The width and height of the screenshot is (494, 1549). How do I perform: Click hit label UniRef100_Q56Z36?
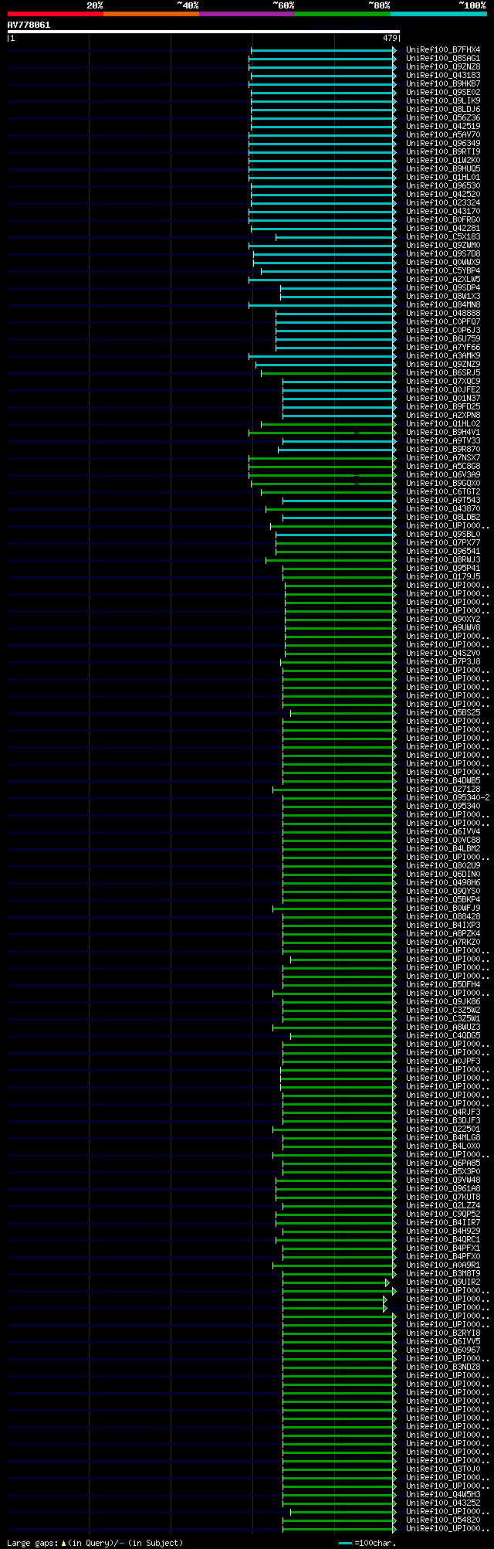pos(443,117)
